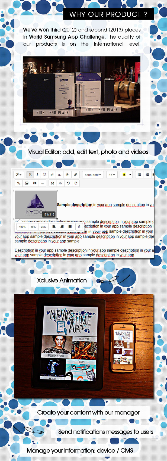The height and width of the screenshot is (461, 167).
Task: Open the font size 16 dropdown
Action: [112, 175]
